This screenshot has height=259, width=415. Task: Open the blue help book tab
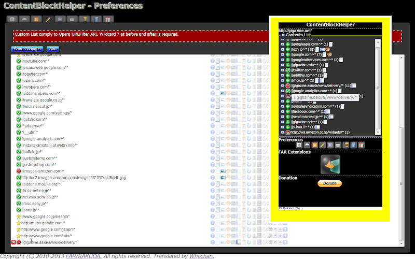(96, 19)
